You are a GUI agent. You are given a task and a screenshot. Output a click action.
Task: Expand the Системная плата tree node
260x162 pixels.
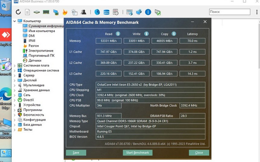click(15, 66)
